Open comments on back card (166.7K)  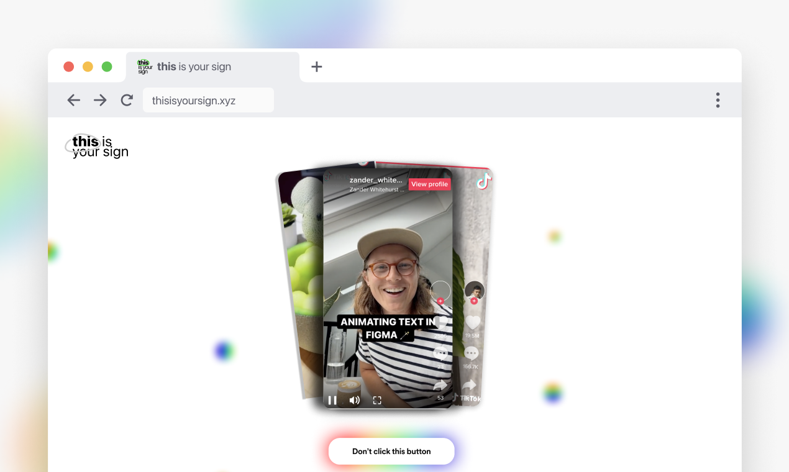click(x=471, y=354)
